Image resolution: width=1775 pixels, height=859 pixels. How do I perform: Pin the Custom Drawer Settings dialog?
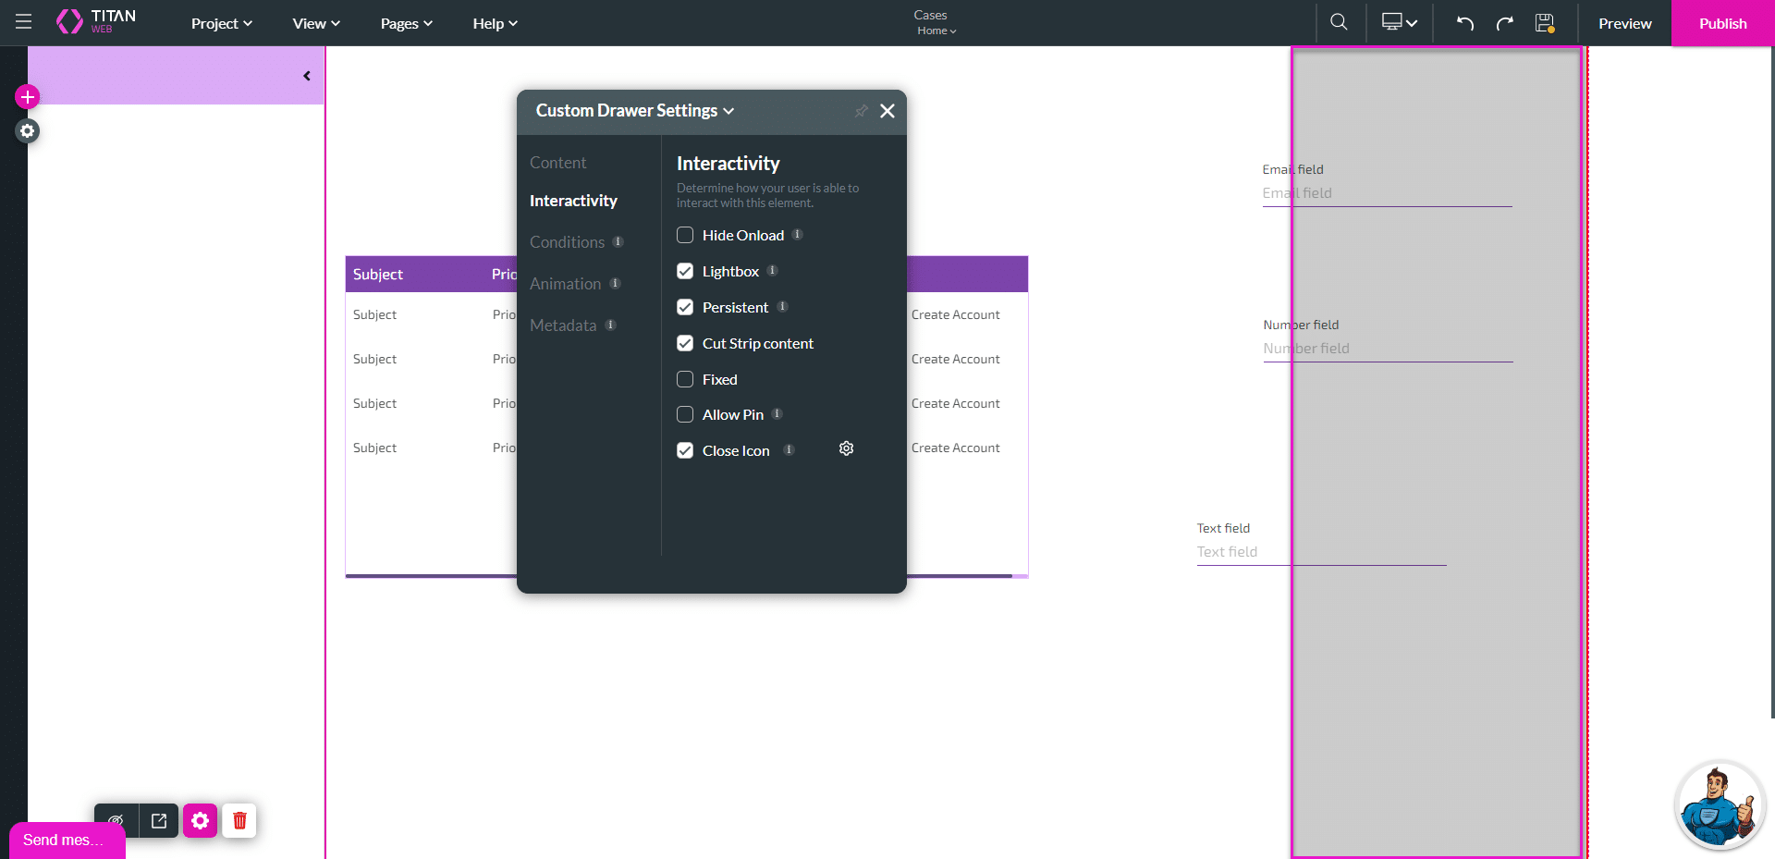coord(861,111)
